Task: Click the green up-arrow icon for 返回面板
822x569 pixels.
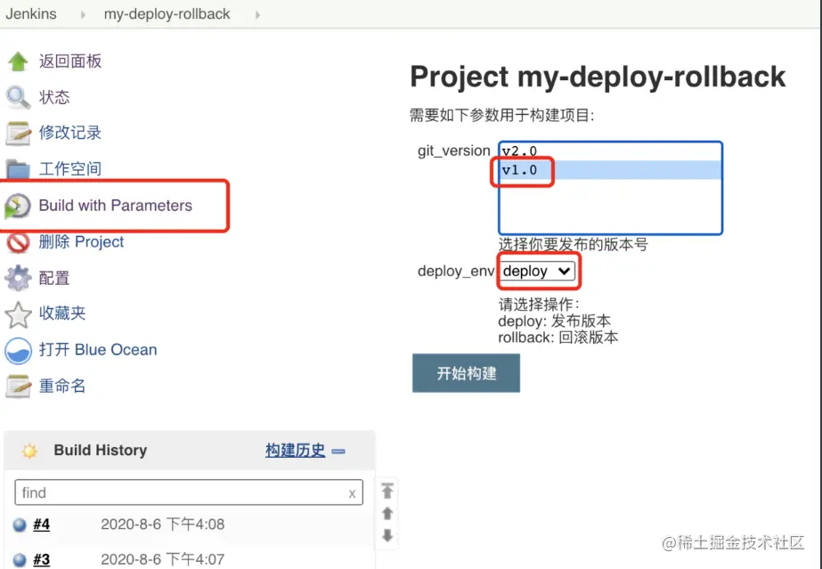Action: point(18,61)
